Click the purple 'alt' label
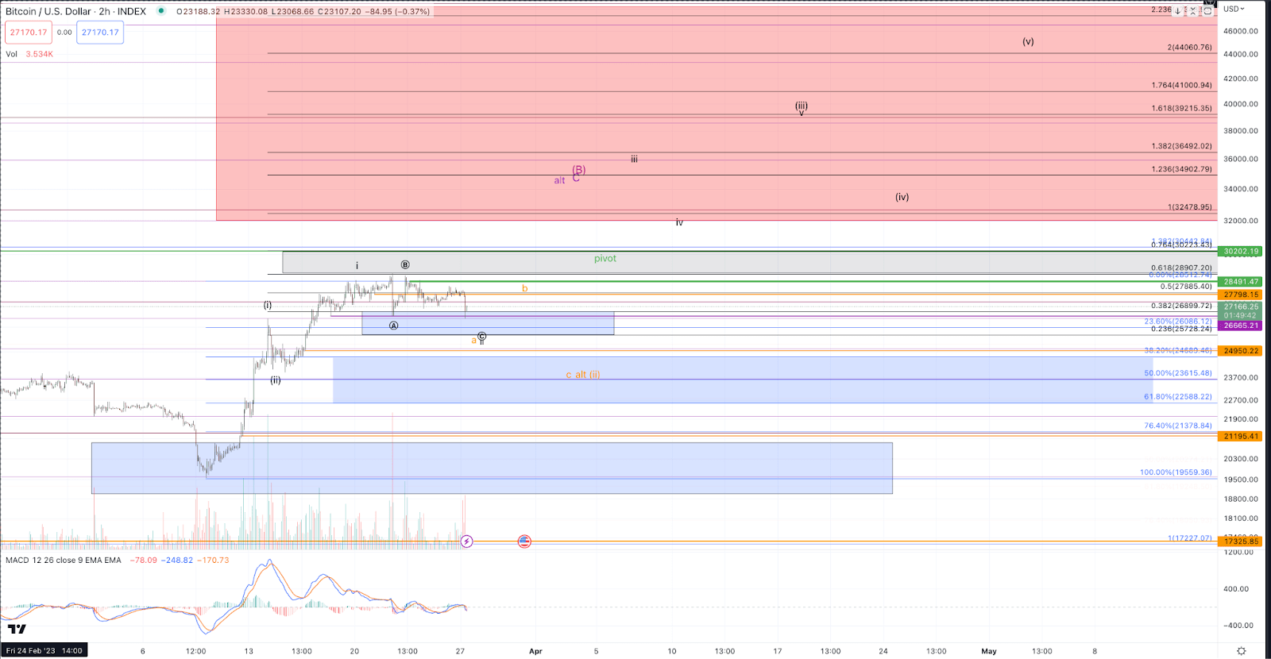 tap(559, 181)
